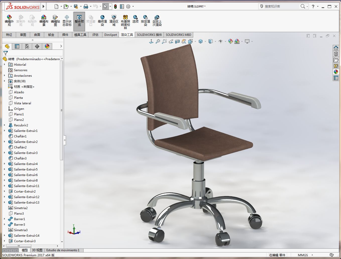Image resolution: width=341 pixels, height=259 pixels.
Task: Start the 最终渲染 final render
Action: (102, 21)
